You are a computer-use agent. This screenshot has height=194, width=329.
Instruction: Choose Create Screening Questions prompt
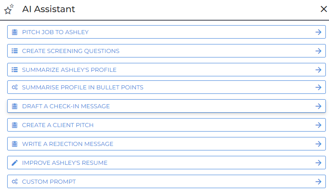click(x=71, y=51)
